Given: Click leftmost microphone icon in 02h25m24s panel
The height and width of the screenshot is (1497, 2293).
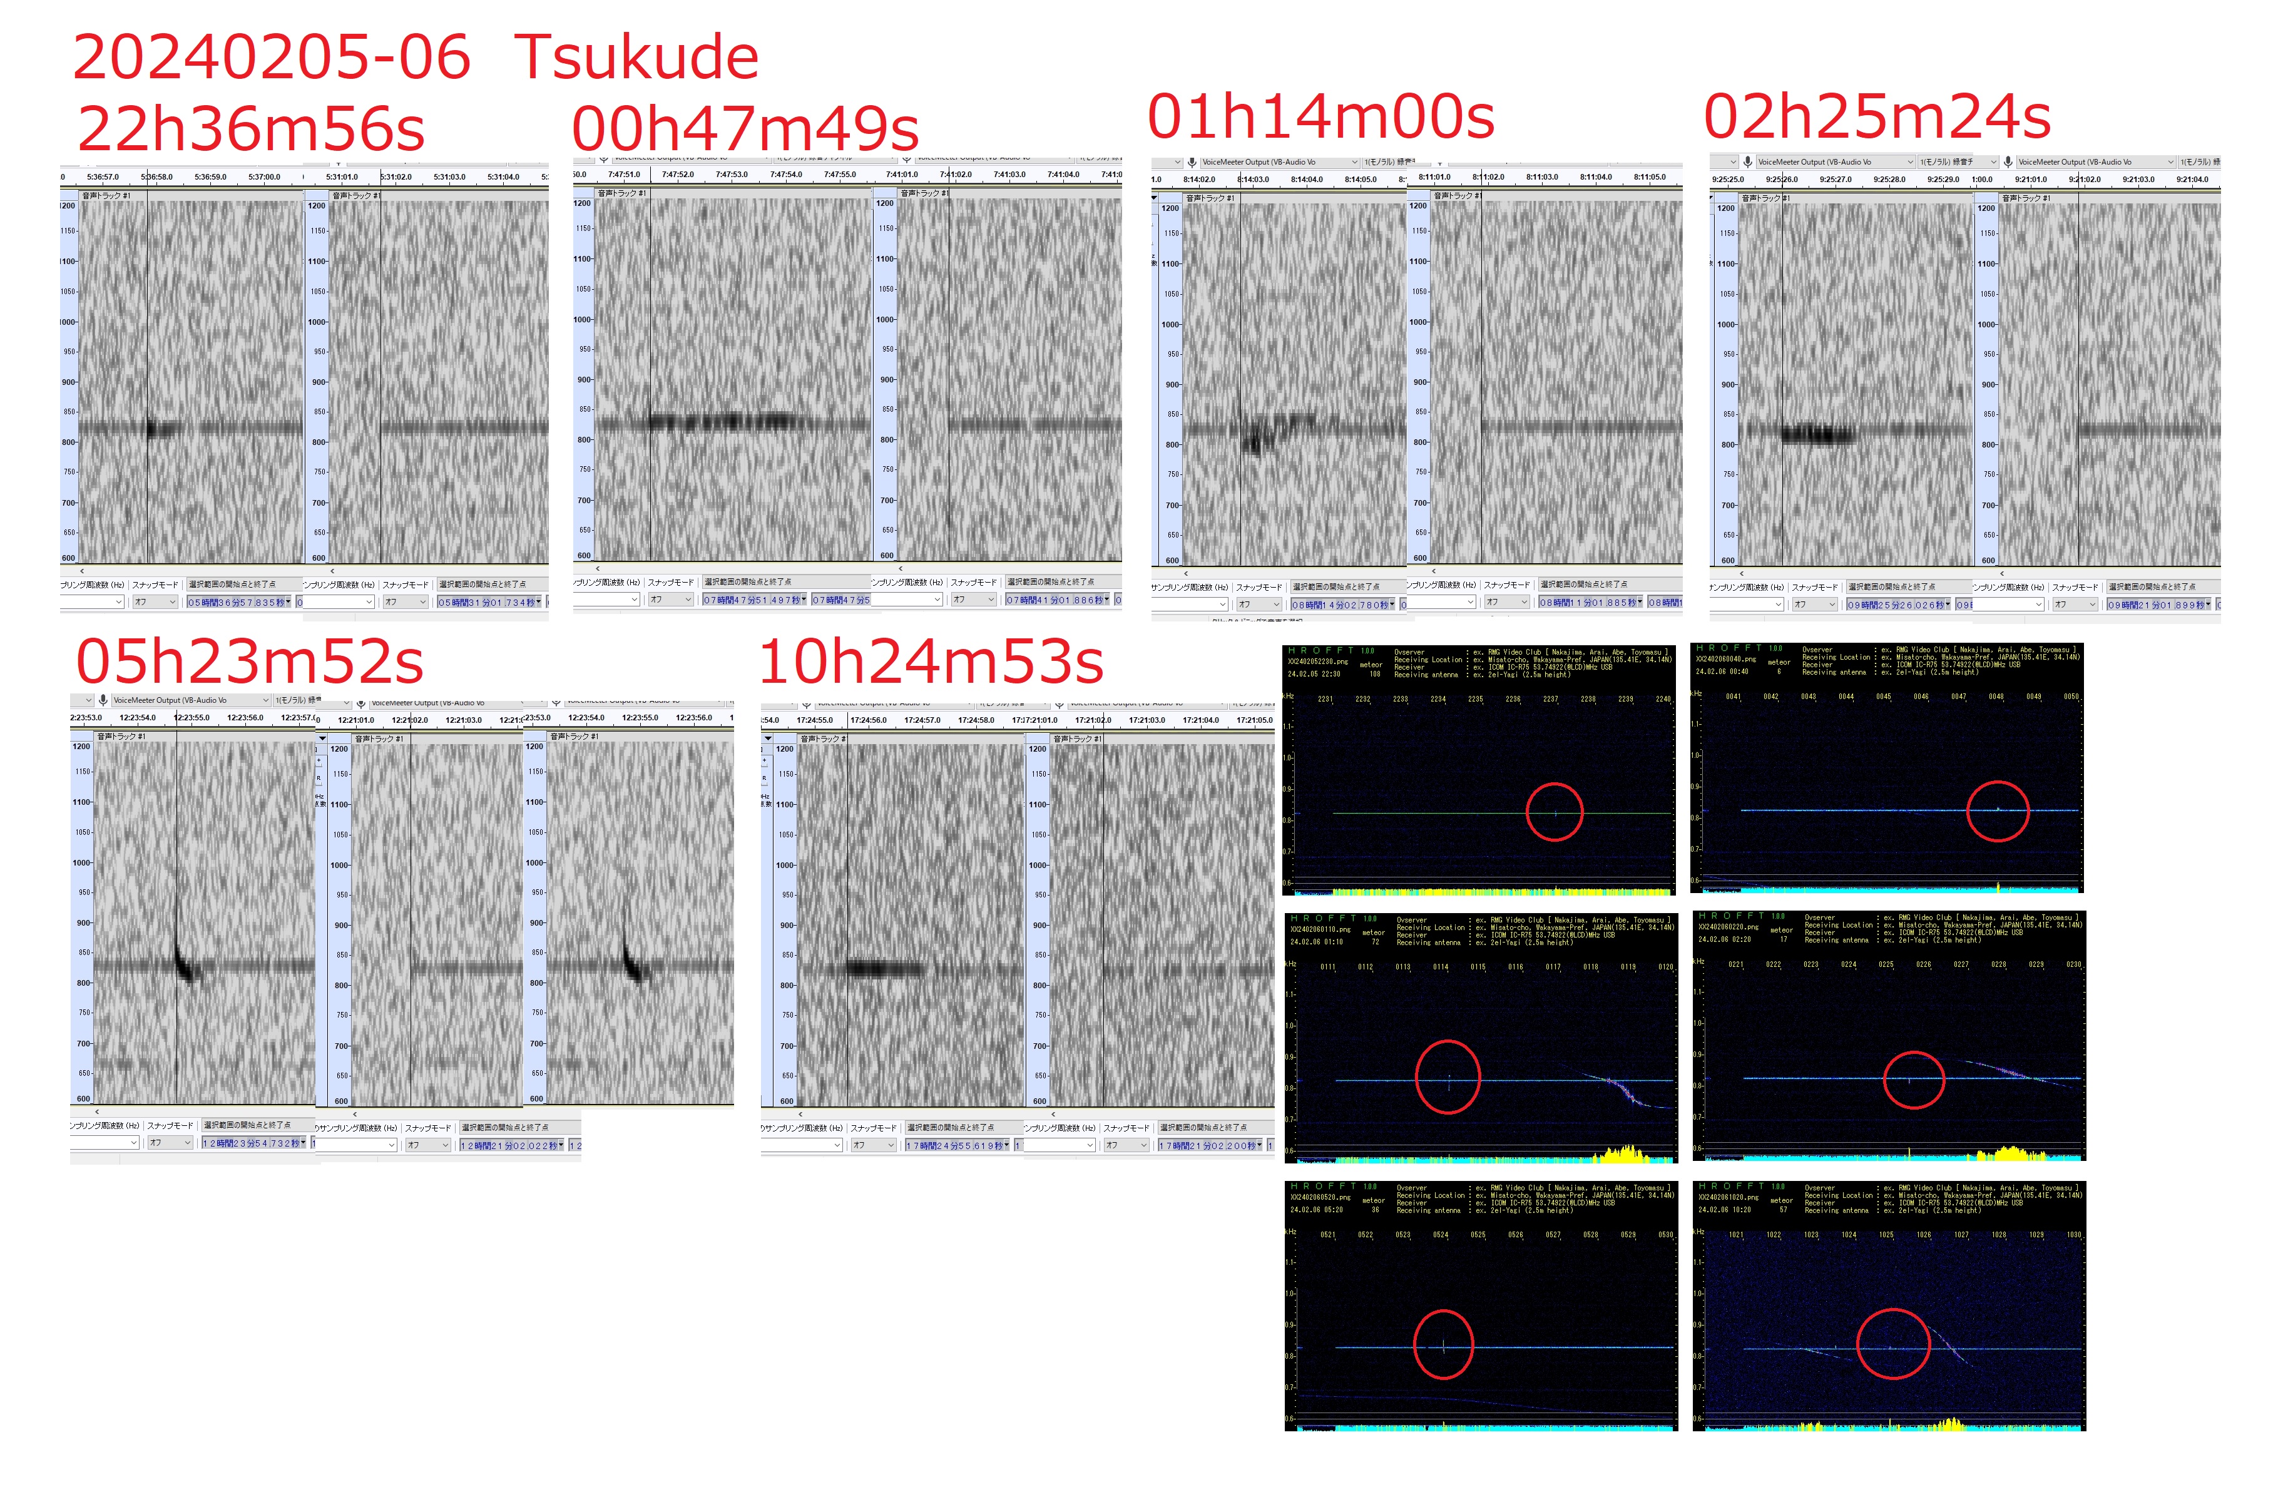Looking at the screenshot, I should 1748,162.
